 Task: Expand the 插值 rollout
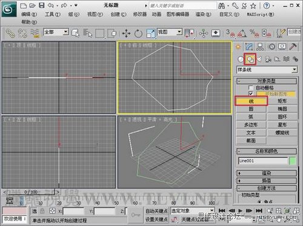267,181
